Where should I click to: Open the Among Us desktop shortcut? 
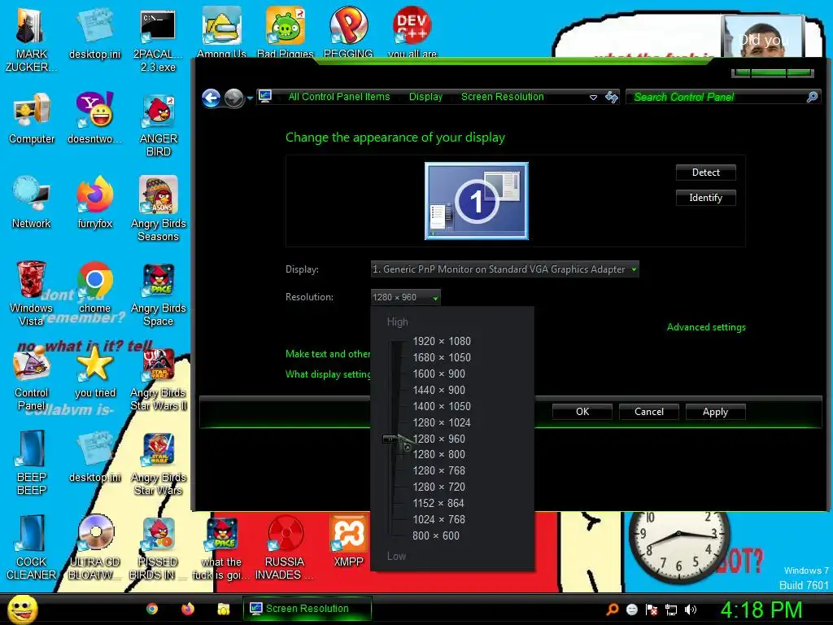point(221,32)
